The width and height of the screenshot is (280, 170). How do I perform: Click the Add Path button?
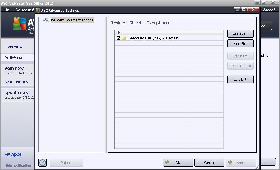pyautogui.click(x=240, y=34)
